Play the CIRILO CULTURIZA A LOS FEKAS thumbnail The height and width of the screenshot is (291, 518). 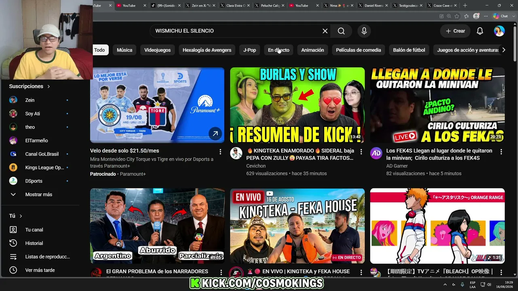(437, 105)
